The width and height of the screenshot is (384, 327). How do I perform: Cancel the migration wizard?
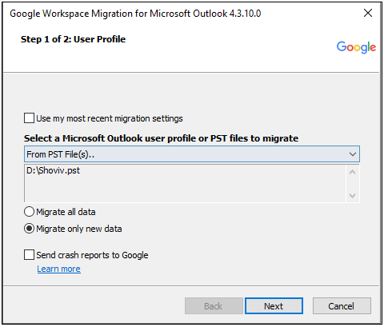[342, 306]
